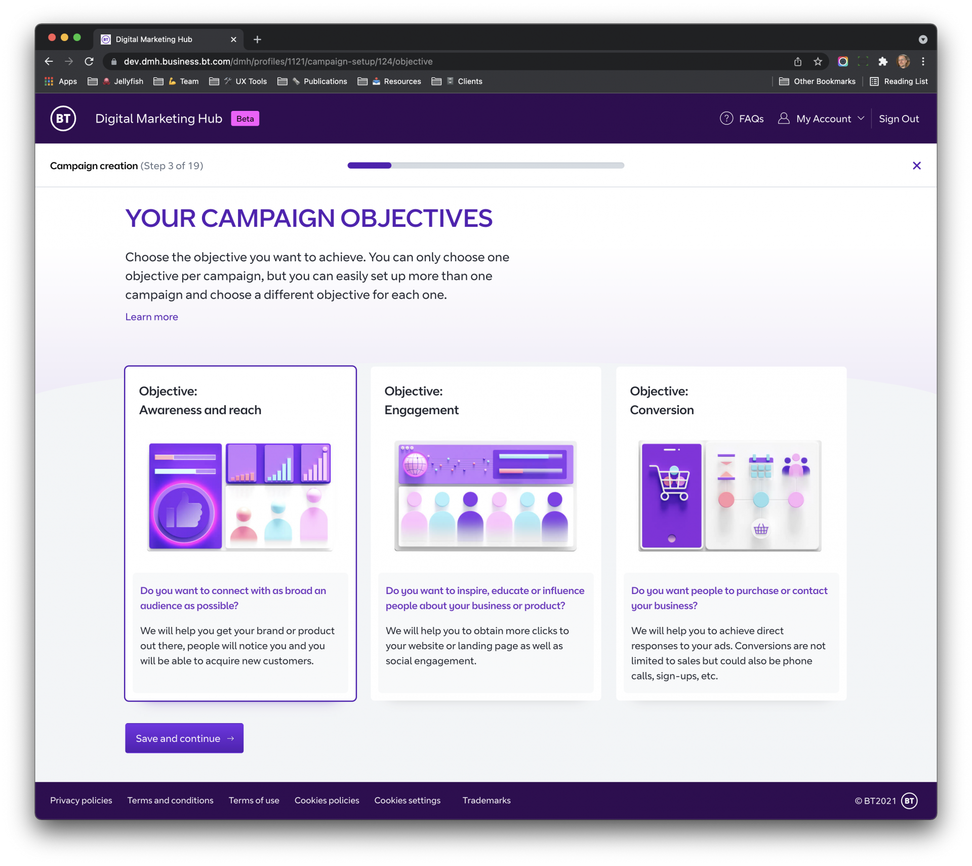Screen dimensions: 972x866
Task: Open the tab search dropdown arrow
Action: point(923,40)
